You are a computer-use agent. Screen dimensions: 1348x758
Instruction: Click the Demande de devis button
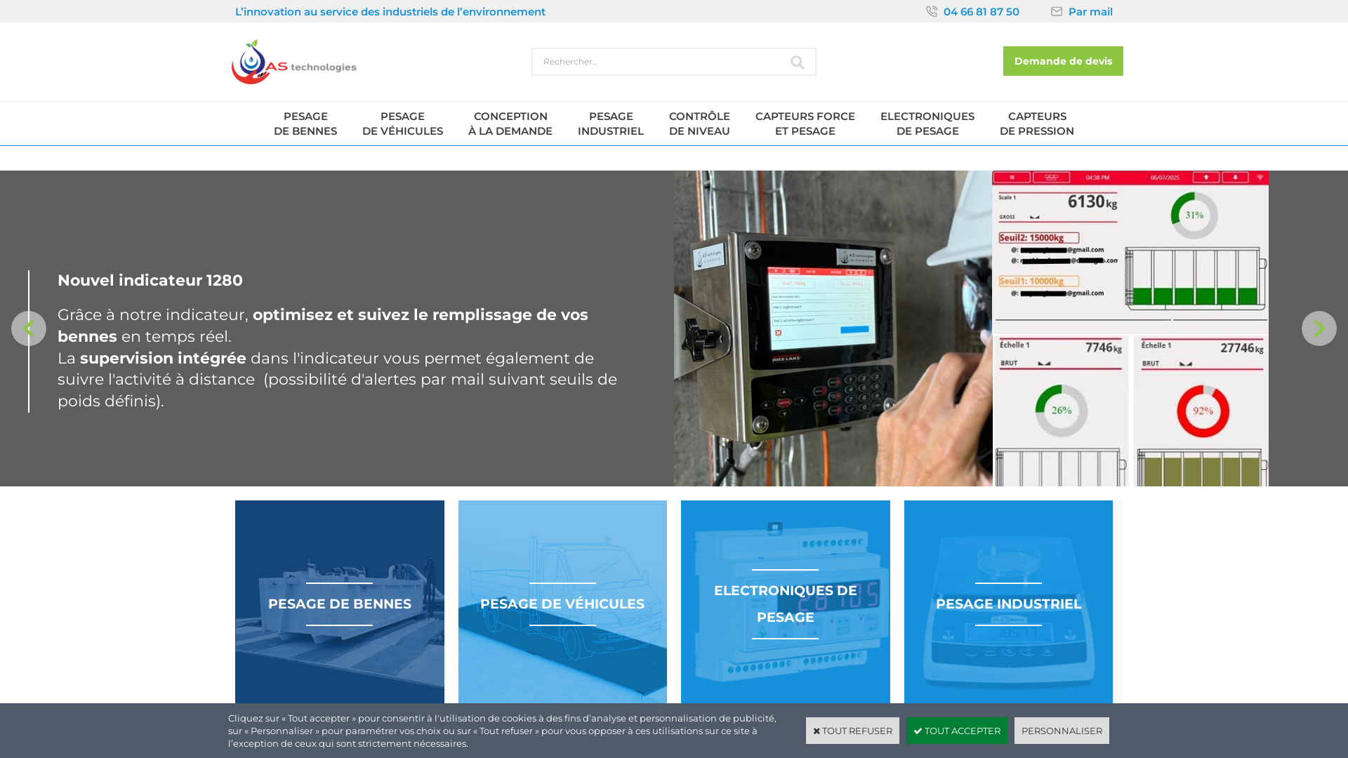[1062, 61]
